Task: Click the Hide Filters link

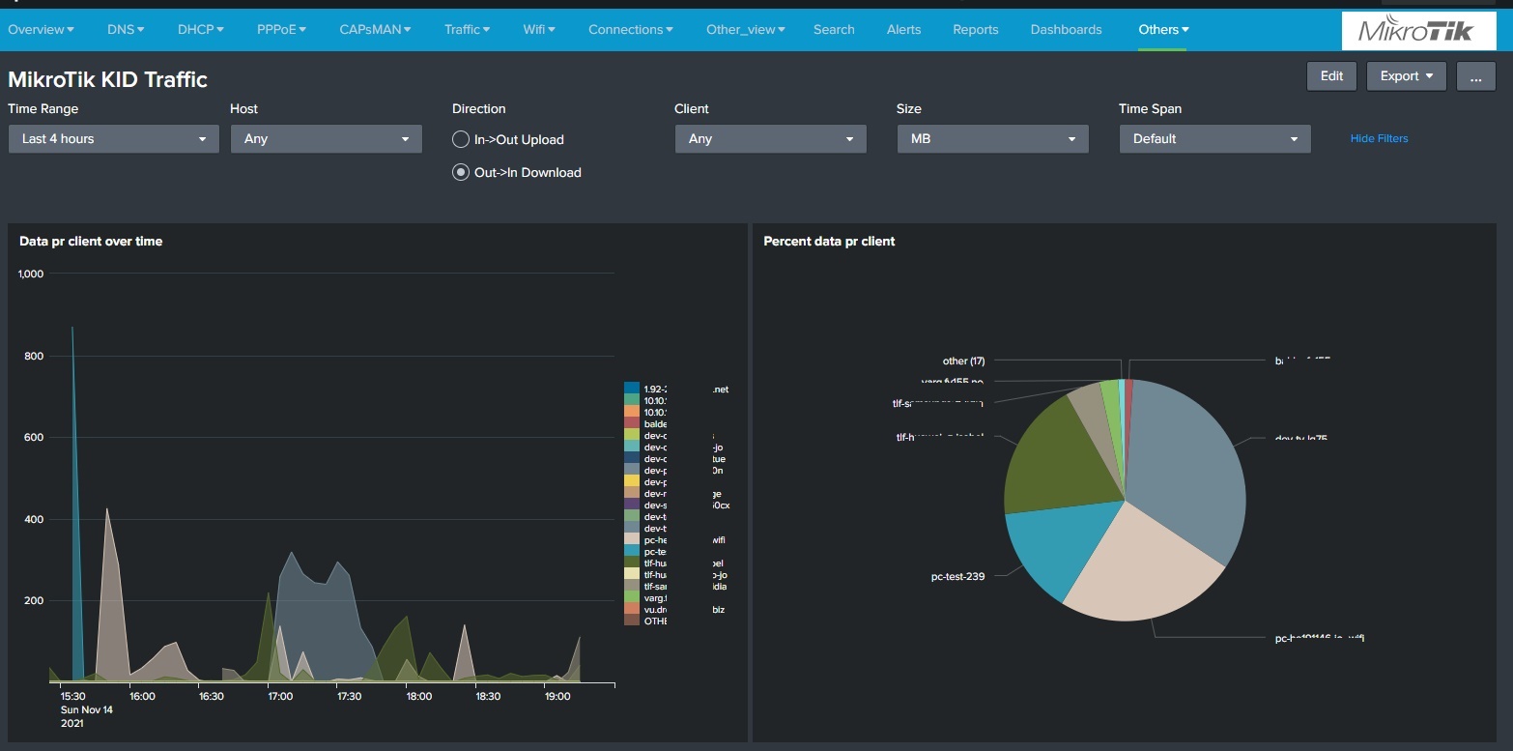Action: pos(1379,138)
